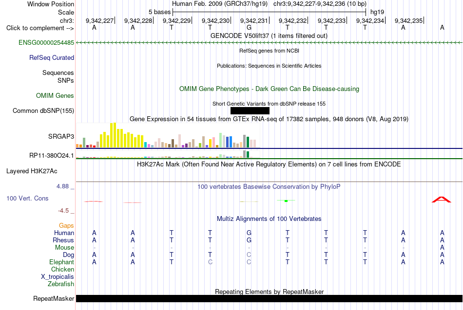Click the green PhyloP conservation marker

(286, 201)
